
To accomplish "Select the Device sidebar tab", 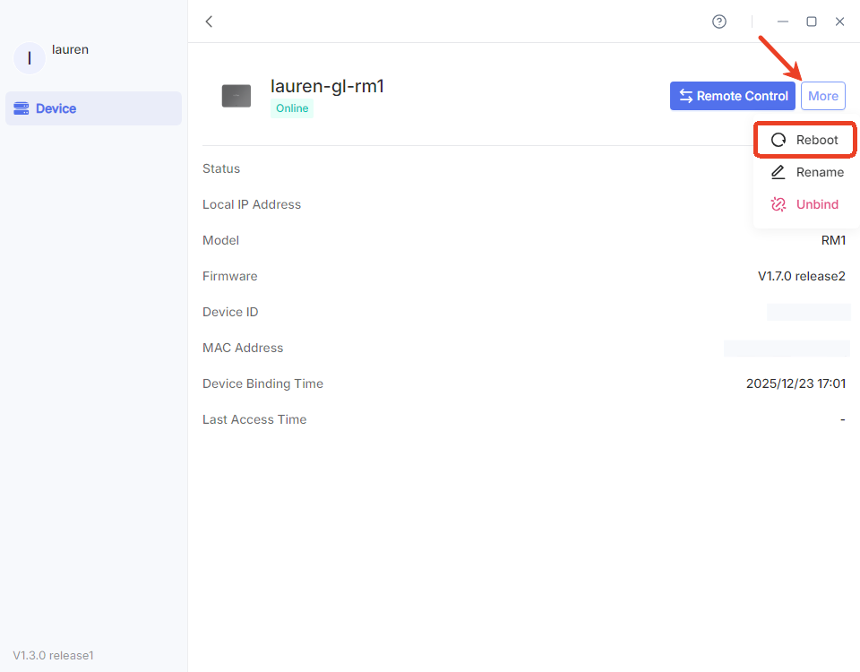I will pos(93,108).
